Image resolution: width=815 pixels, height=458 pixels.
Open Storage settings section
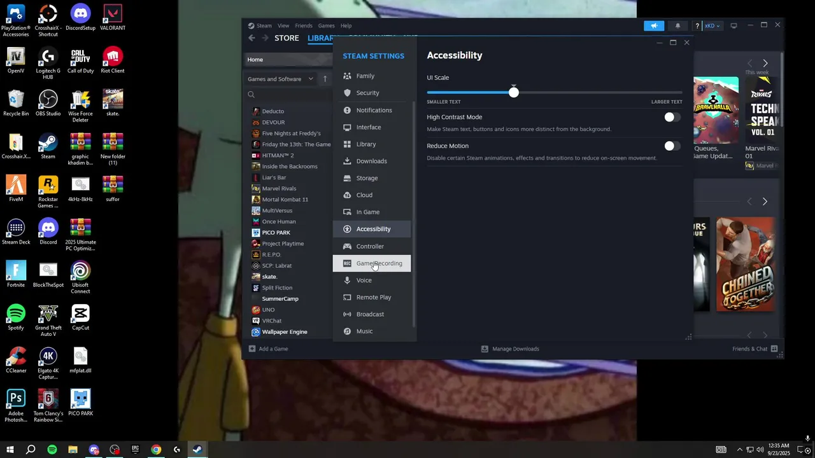(372, 178)
